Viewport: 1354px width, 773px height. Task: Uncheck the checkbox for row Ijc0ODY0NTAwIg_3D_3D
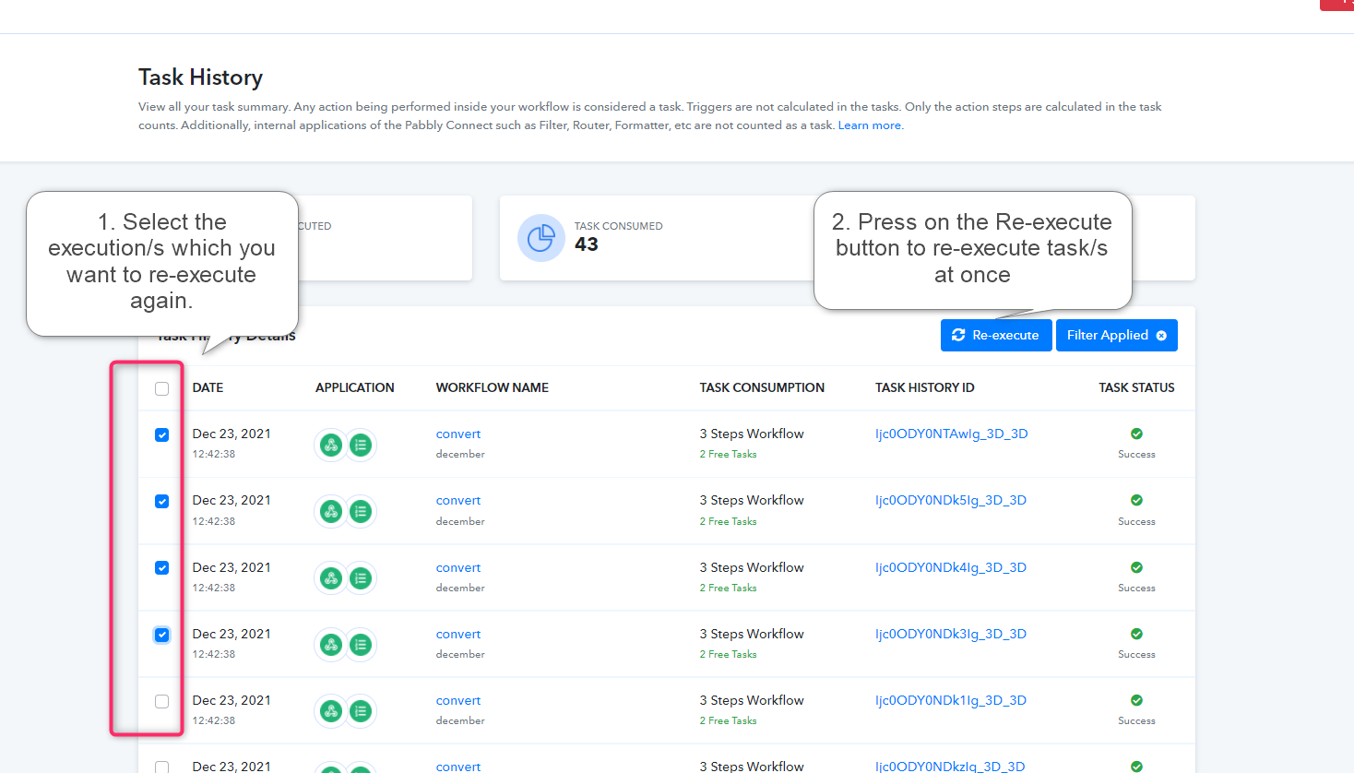click(x=162, y=434)
